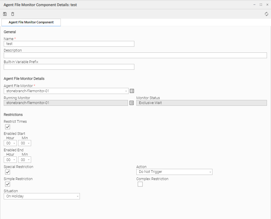This screenshot has height=219, width=271.
Task: Open the Situation dropdown showing On Holiday
Action: pyautogui.click(x=42, y=196)
